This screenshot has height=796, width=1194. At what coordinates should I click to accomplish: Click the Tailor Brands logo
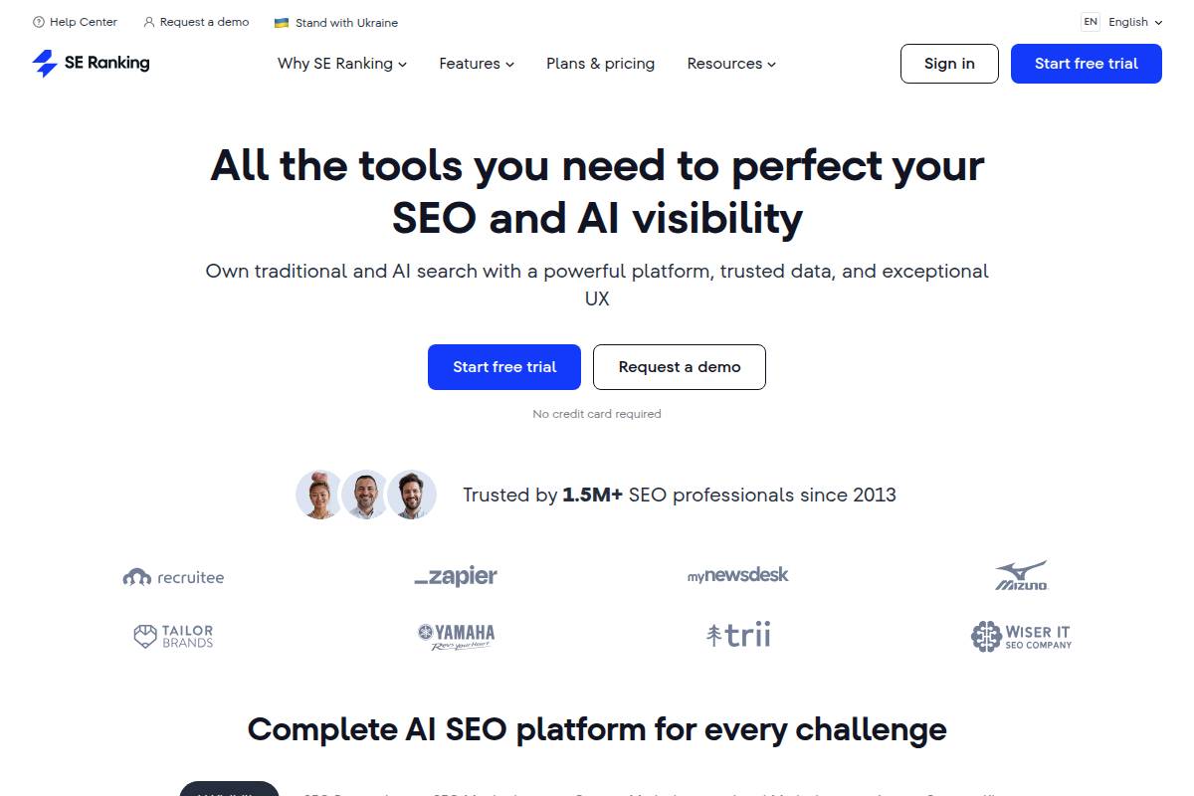173,636
